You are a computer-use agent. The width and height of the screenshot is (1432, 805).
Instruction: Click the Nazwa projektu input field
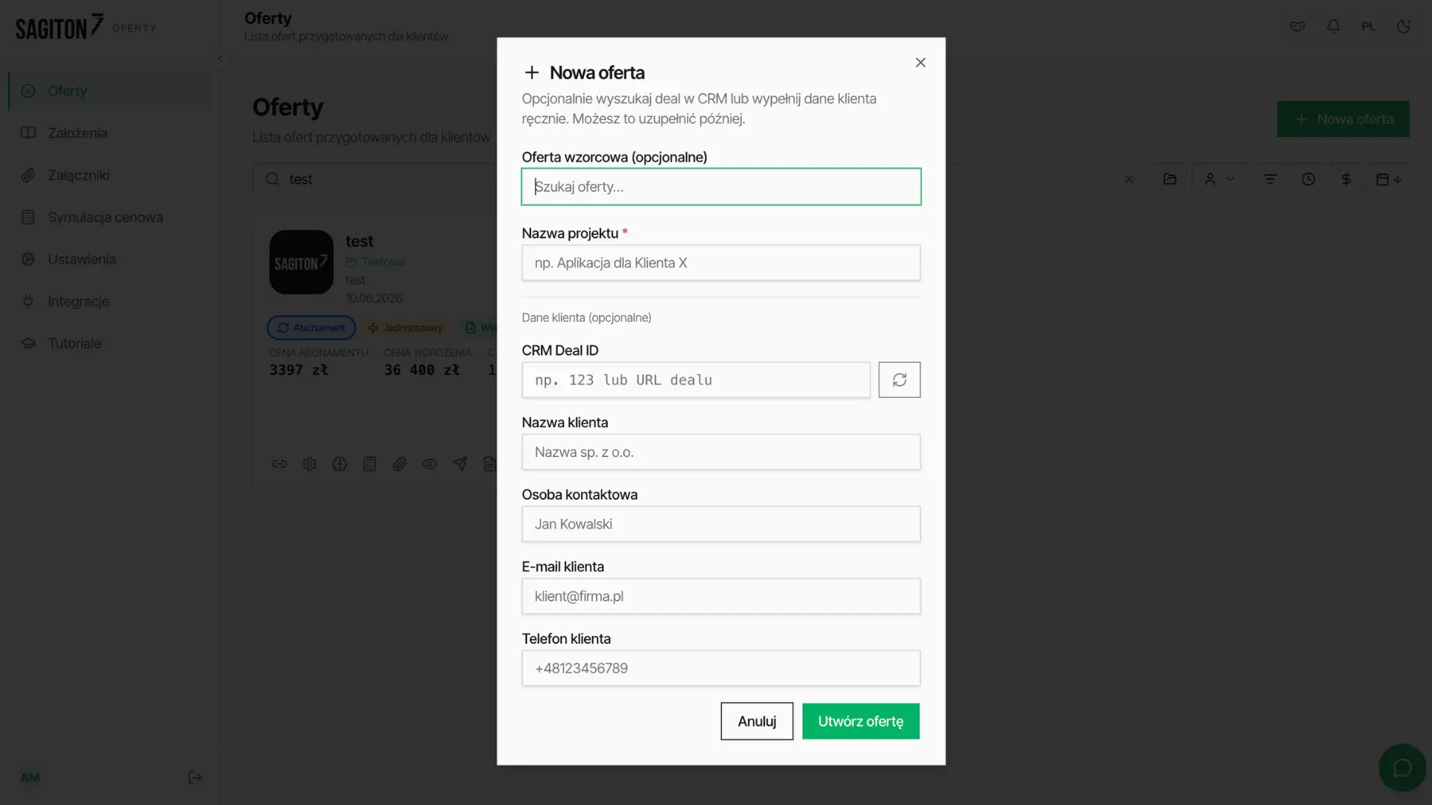(x=720, y=263)
